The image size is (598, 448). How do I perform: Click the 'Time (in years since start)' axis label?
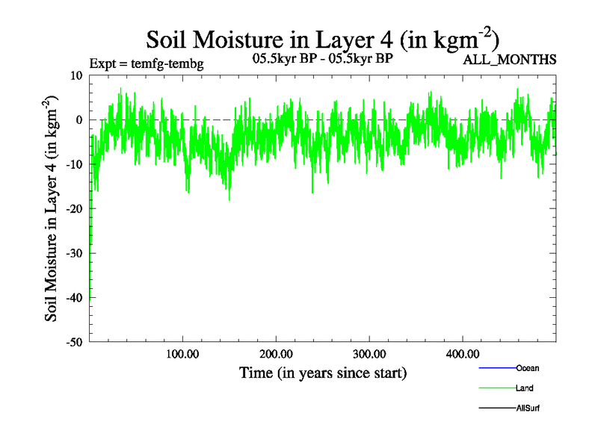(323, 372)
